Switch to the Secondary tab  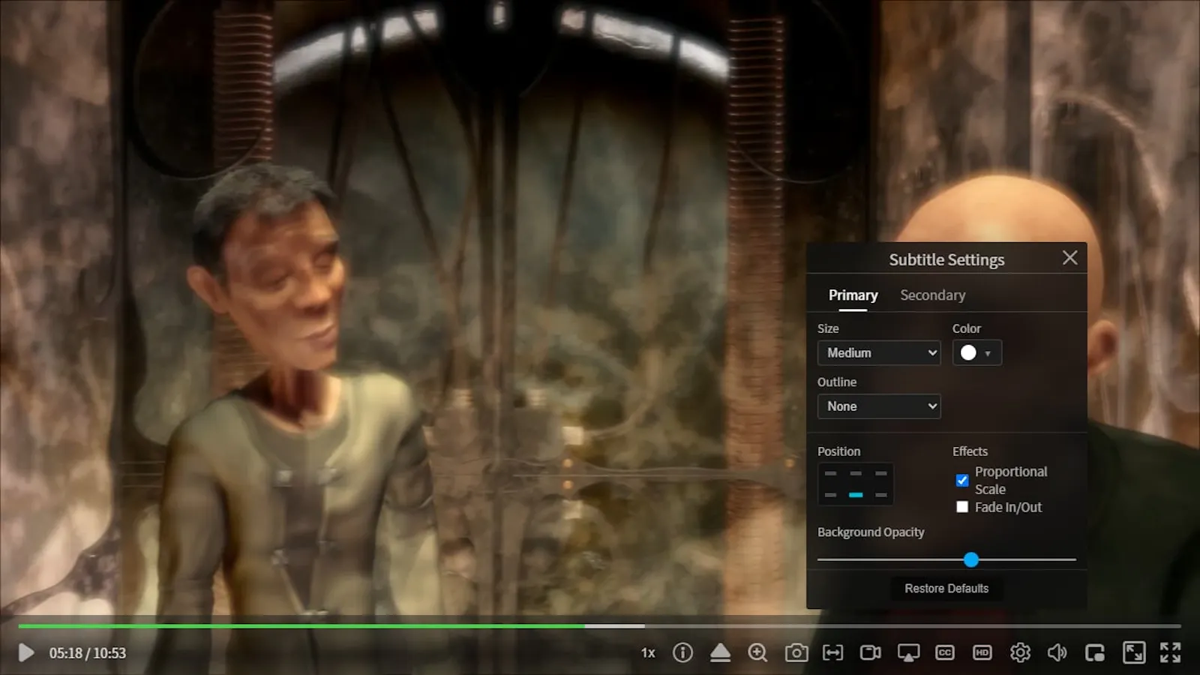(932, 295)
